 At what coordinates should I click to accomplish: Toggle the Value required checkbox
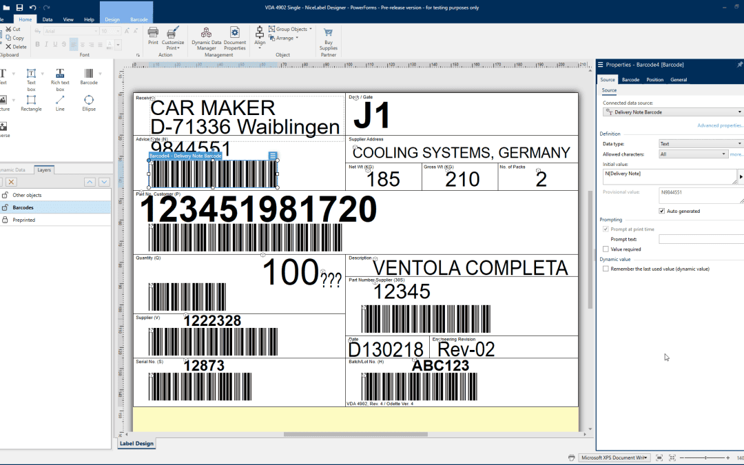(606, 249)
